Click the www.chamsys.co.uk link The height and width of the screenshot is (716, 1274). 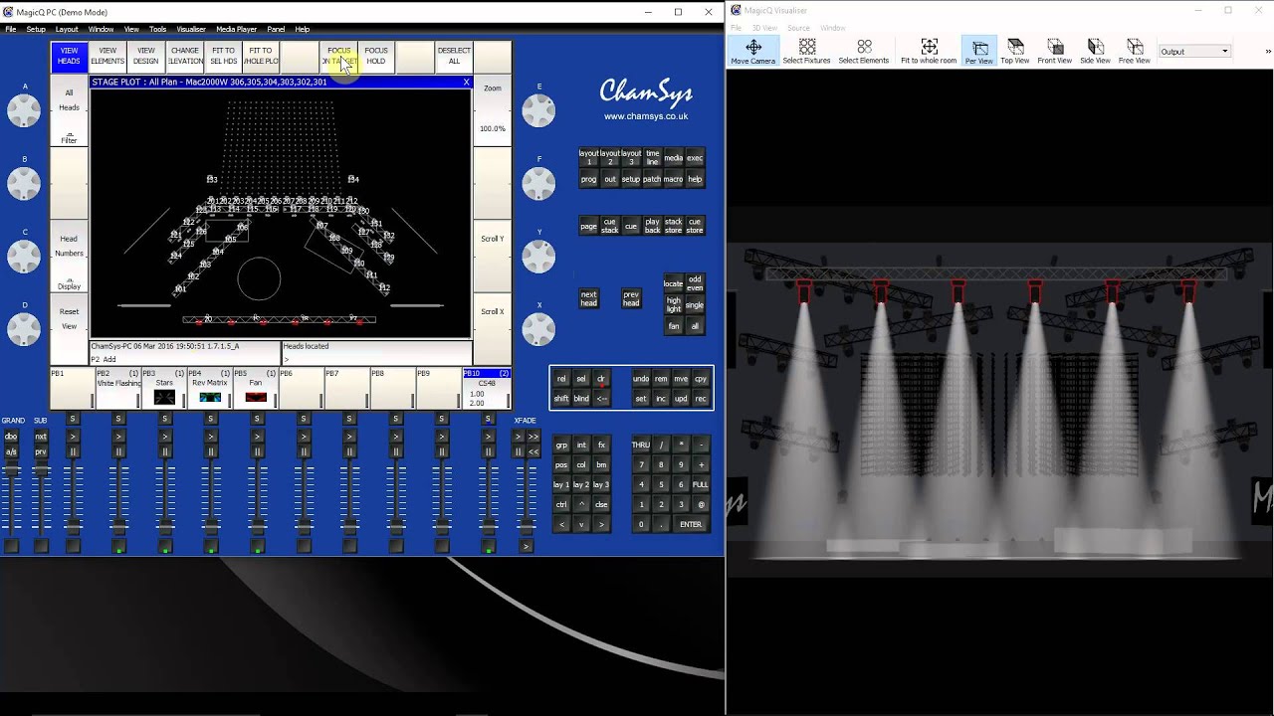click(646, 116)
